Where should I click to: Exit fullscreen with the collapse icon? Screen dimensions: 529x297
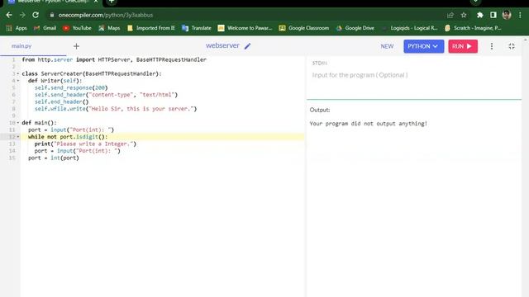click(x=512, y=46)
